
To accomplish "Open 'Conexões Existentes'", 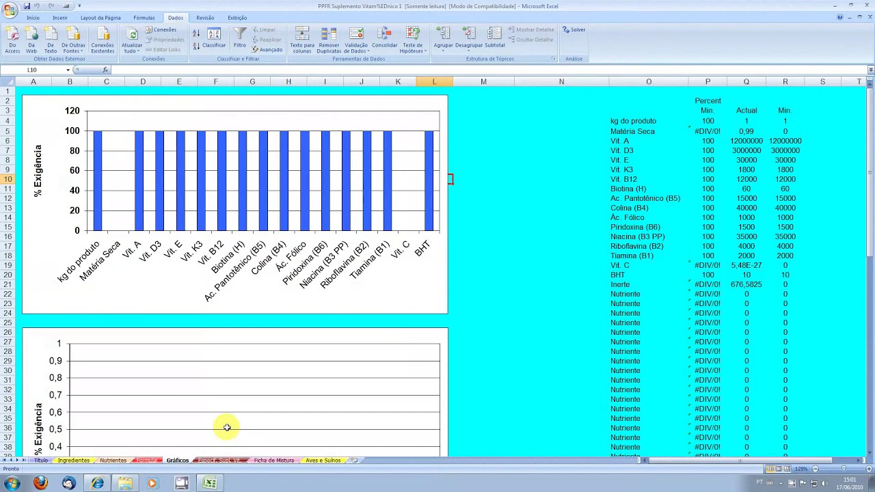I will tap(103, 40).
